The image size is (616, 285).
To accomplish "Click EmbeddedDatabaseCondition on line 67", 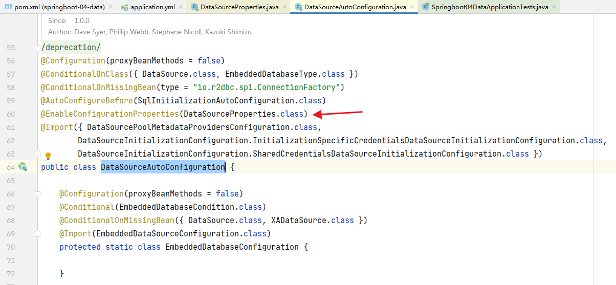I will coord(177,207).
